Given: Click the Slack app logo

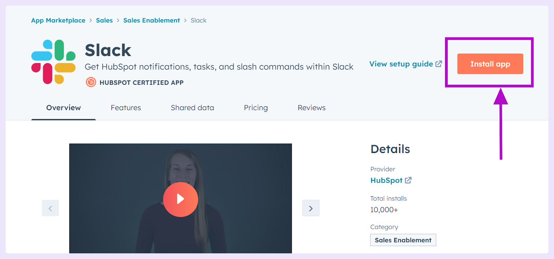Looking at the screenshot, I should (53, 62).
